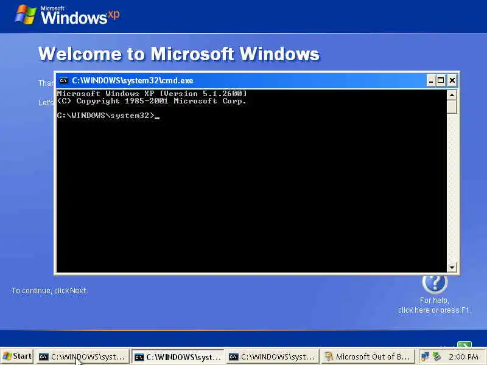
Task: Click the 2:00 PM taskbar clock
Action: pyautogui.click(x=463, y=356)
